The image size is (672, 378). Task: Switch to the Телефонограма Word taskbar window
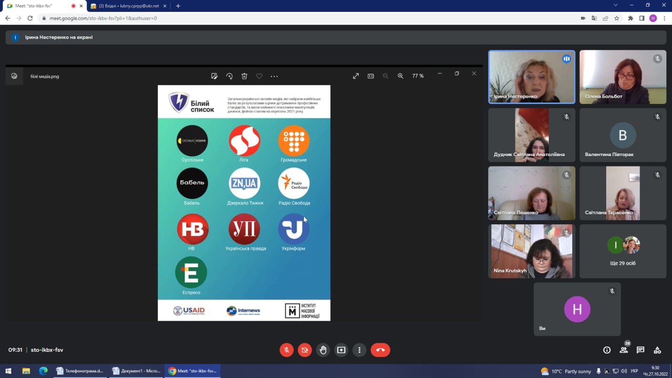click(x=80, y=371)
